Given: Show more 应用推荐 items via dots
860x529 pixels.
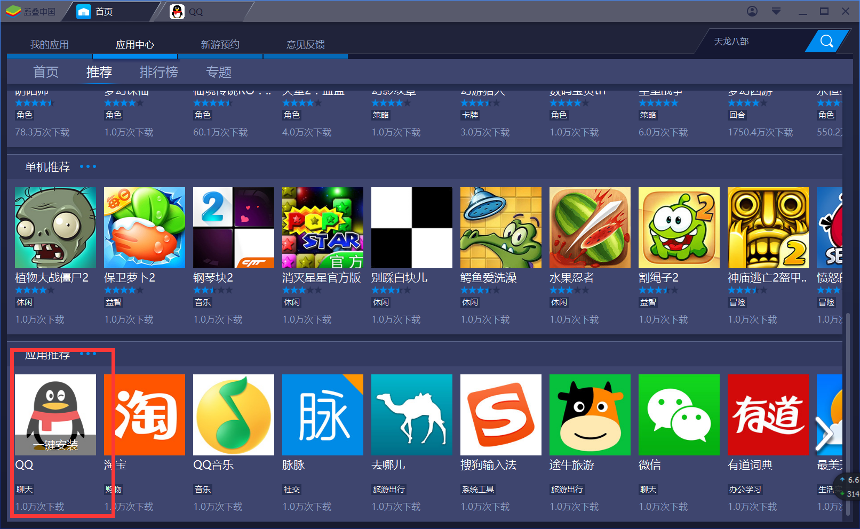Looking at the screenshot, I should coord(88,353).
